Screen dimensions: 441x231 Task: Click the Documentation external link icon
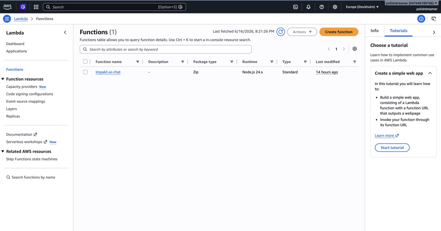pyautogui.click(x=35, y=135)
